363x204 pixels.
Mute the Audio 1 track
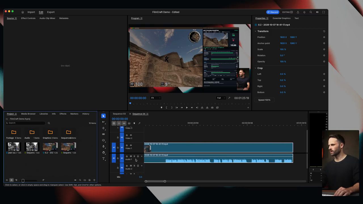click(131, 156)
